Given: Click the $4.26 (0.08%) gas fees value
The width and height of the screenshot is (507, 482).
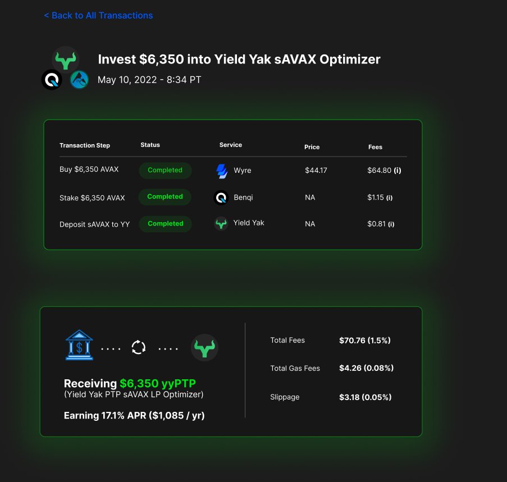Looking at the screenshot, I should coord(366,368).
